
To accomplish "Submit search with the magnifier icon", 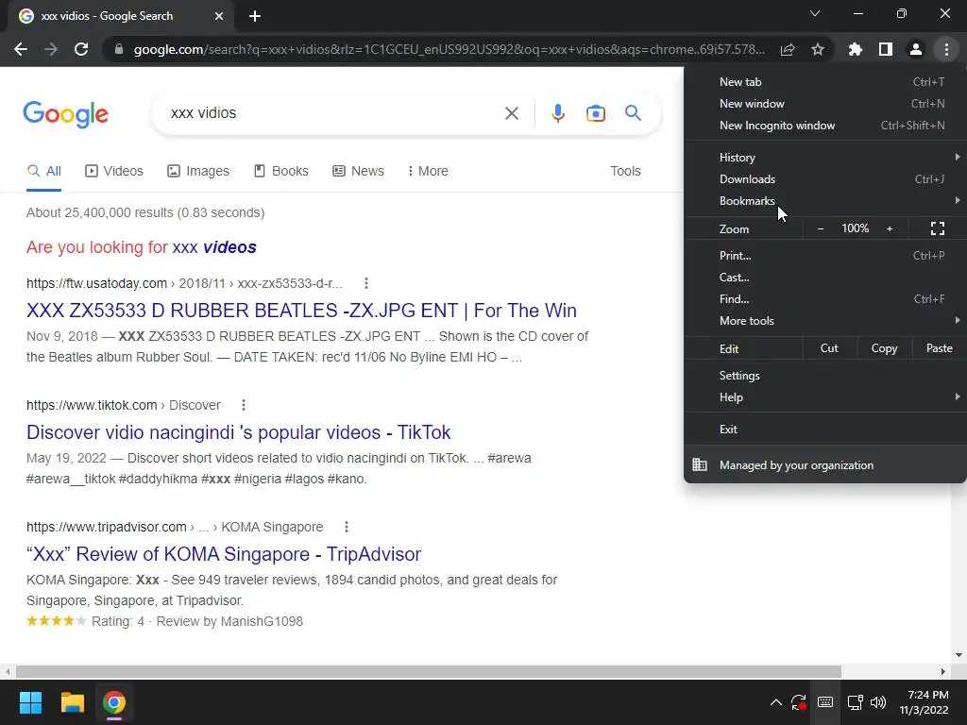I will click(633, 113).
